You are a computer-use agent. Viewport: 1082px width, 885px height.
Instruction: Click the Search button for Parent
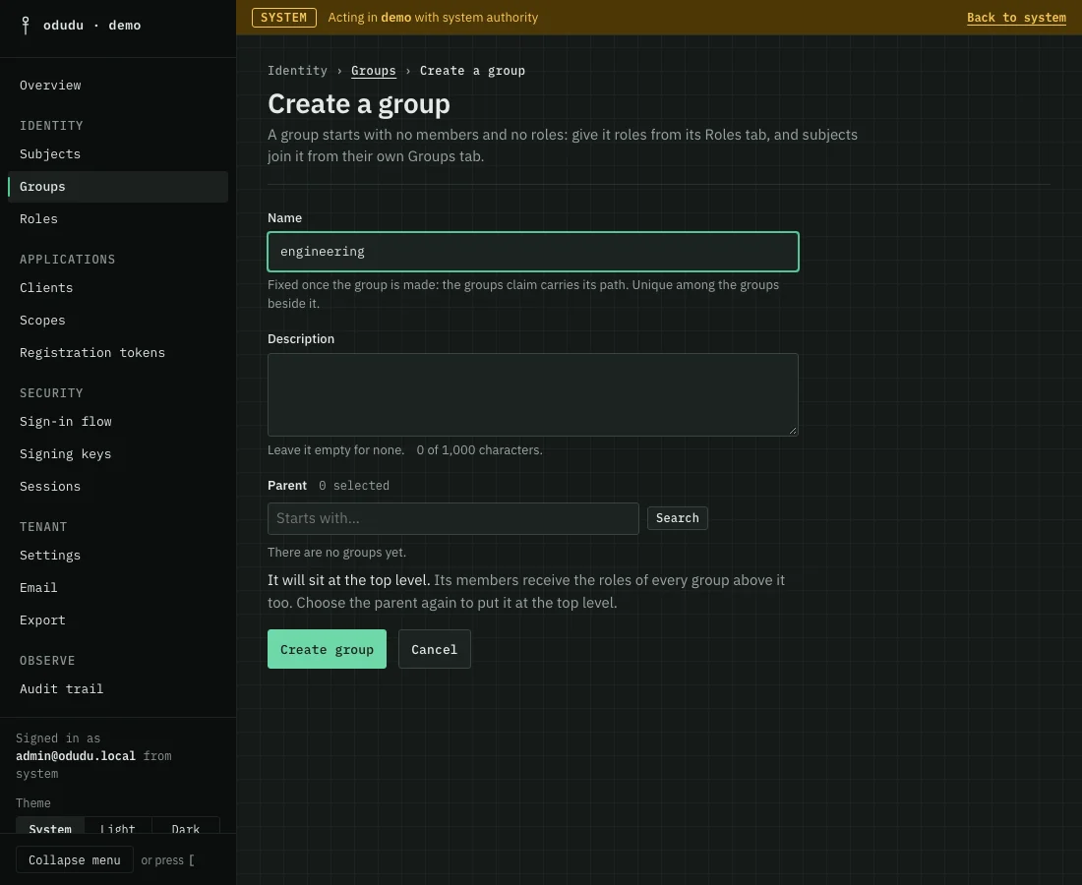coord(677,518)
